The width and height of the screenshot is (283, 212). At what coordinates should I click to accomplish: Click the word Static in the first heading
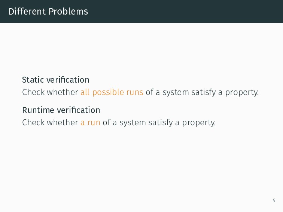(33, 80)
